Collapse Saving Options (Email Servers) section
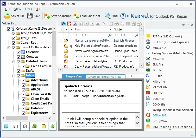The image size is (196, 138). tap(148, 110)
